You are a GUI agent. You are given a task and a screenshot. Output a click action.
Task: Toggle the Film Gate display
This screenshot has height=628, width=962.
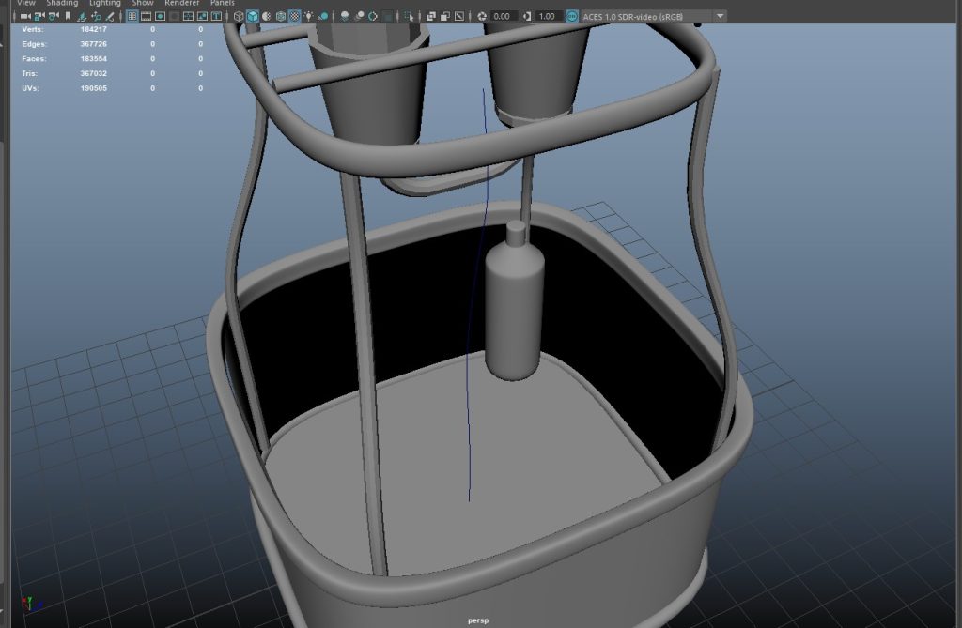coord(146,17)
